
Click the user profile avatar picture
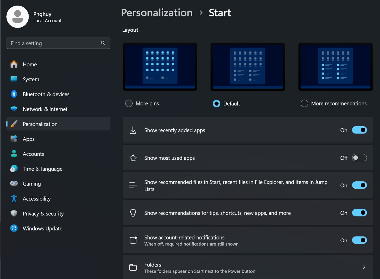tap(18, 17)
